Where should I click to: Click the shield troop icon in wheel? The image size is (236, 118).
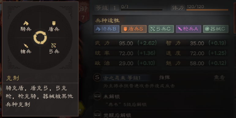[x=54, y=23]
